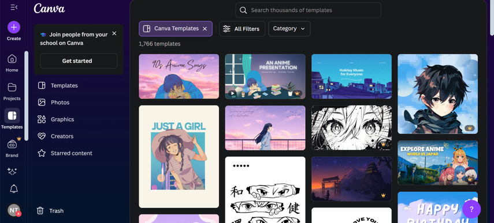Open Projects folder in sidebar
Image resolution: width=494 pixels, height=223 pixels.
[x=12, y=92]
